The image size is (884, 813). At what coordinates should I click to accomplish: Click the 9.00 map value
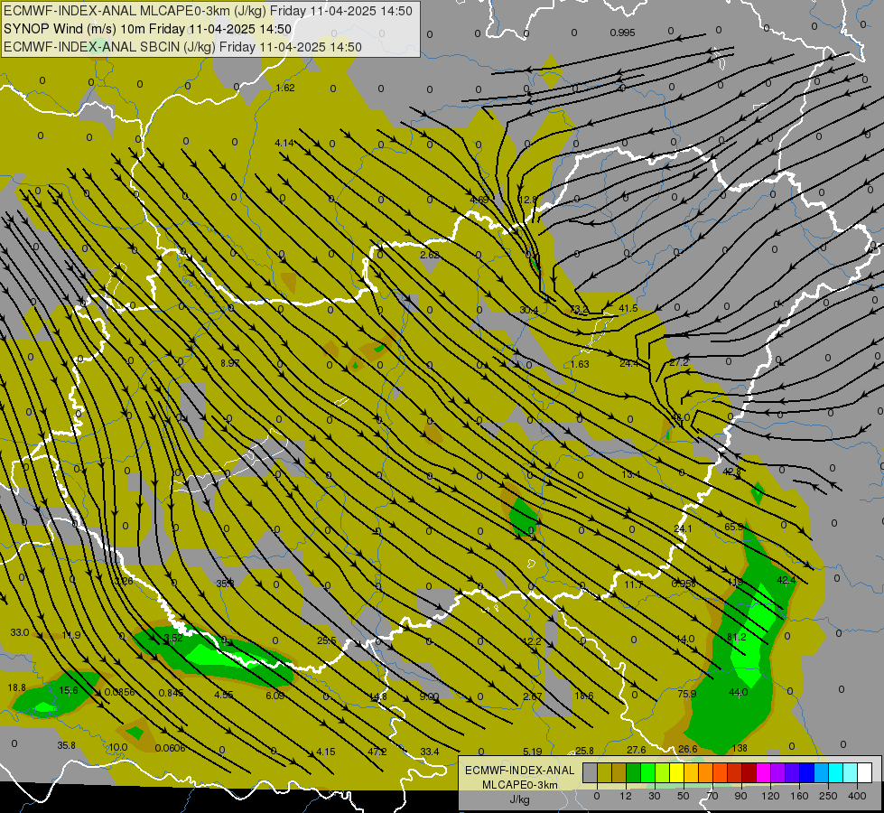click(x=429, y=696)
